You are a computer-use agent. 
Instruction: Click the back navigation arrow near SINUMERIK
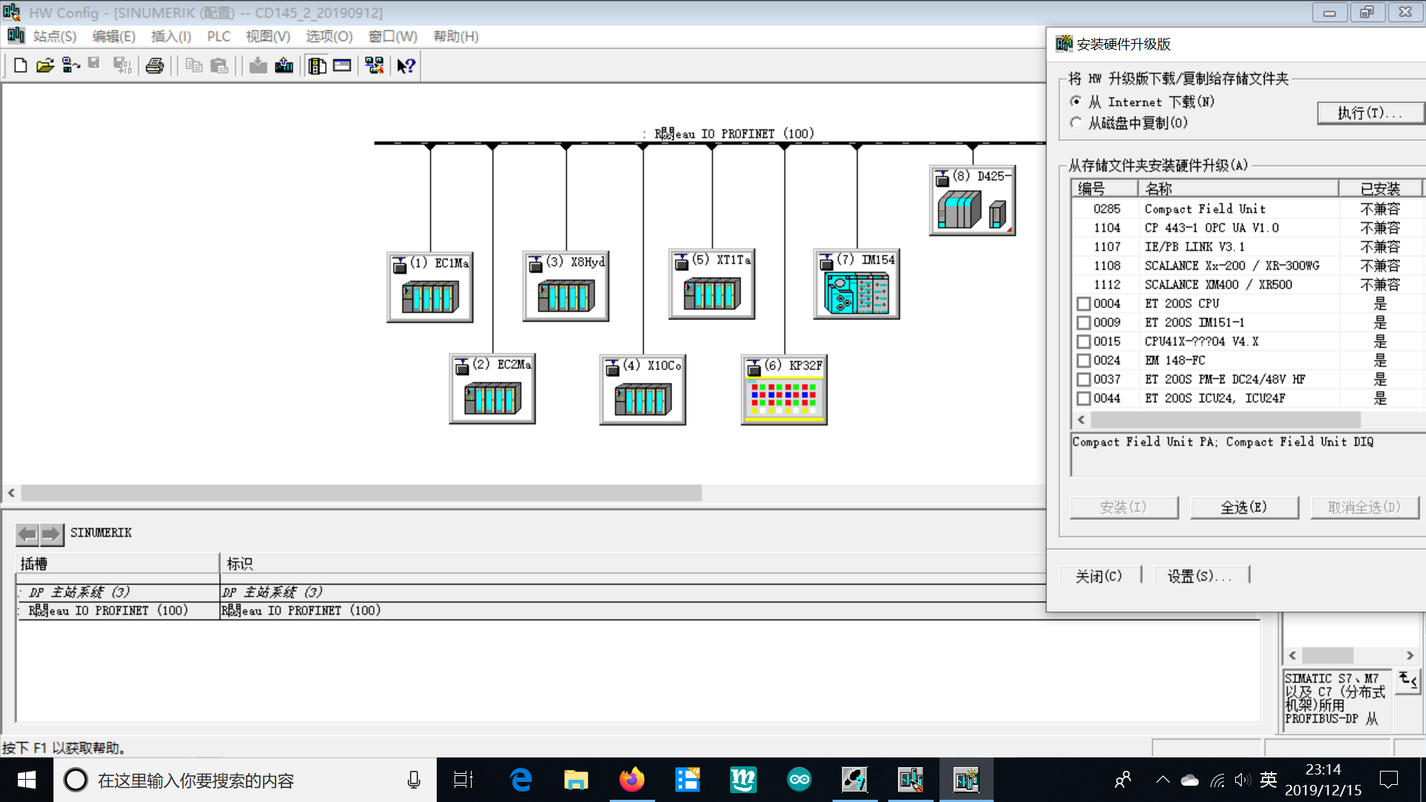[x=27, y=533]
